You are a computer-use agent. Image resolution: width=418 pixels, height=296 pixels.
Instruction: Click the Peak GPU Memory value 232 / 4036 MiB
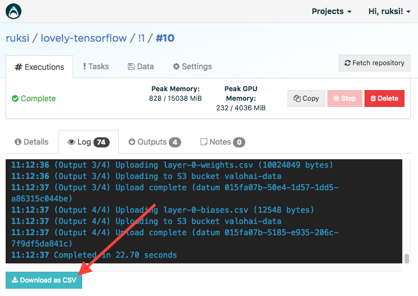click(x=241, y=108)
